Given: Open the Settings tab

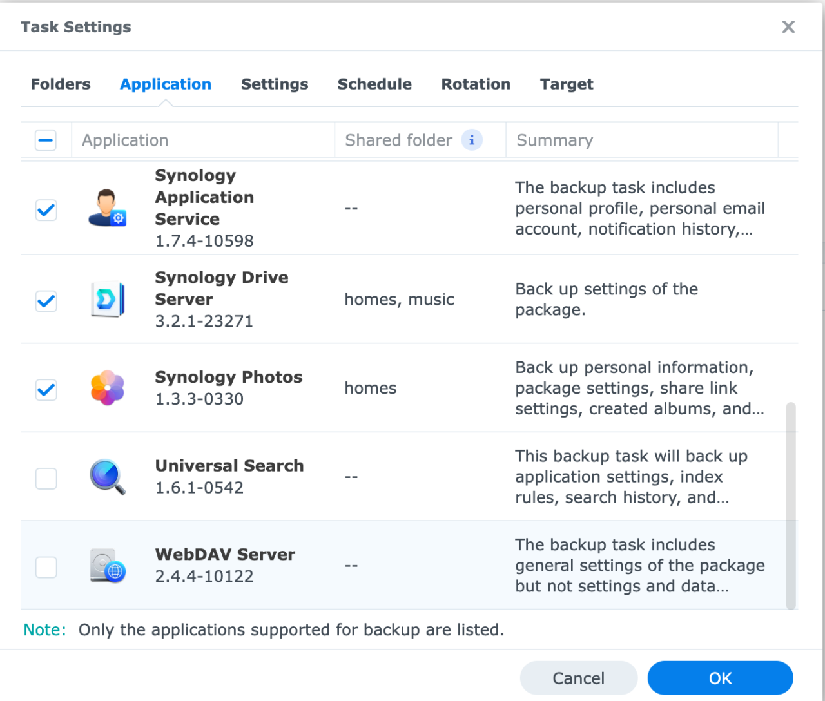Looking at the screenshot, I should coord(275,84).
